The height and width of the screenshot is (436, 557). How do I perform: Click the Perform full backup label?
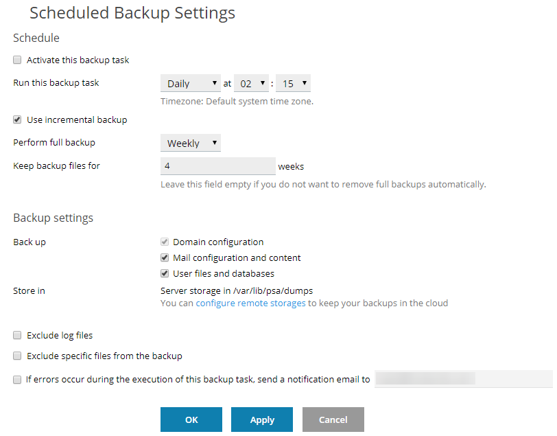click(x=54, y=143)
